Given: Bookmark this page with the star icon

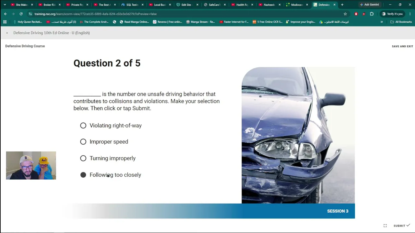Looking at the screenshot, I should [345, 14].
